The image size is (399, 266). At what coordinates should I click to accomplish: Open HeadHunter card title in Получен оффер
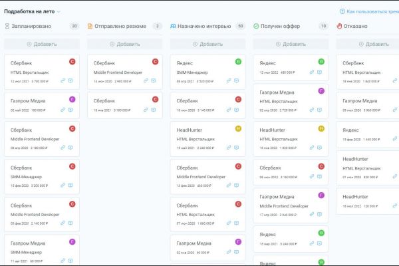[x=272, y=130]
